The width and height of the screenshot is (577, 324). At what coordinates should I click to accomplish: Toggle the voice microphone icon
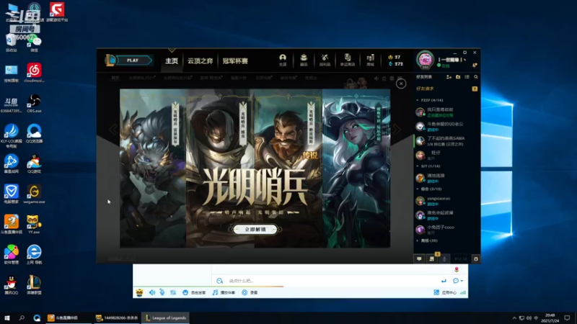click(x=444, y=259)
